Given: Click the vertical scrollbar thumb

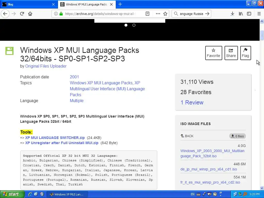Looking at the screenshot, I should (262, 35).
